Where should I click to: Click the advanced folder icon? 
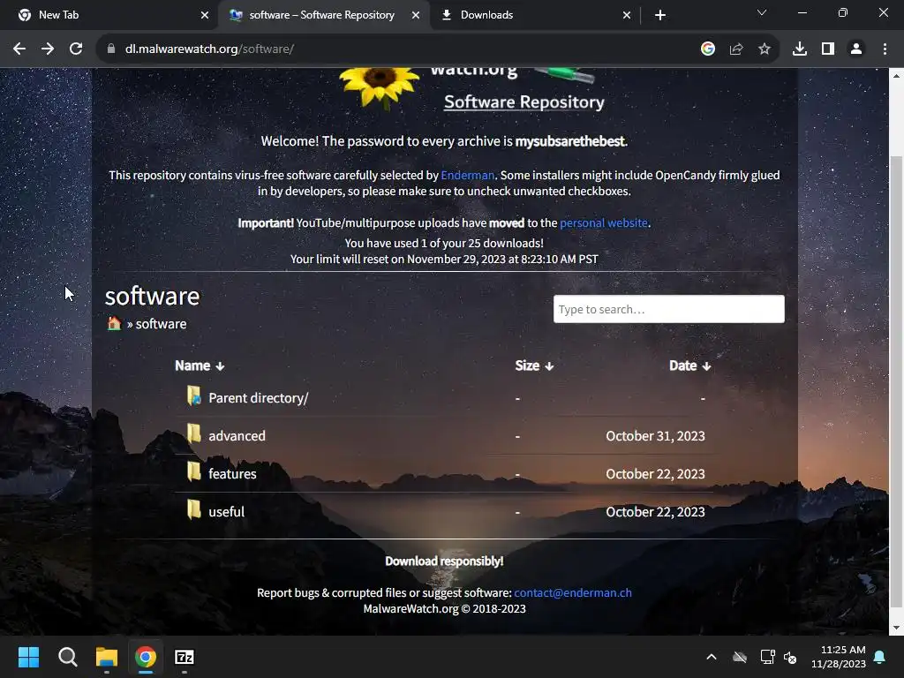(193, 433)
